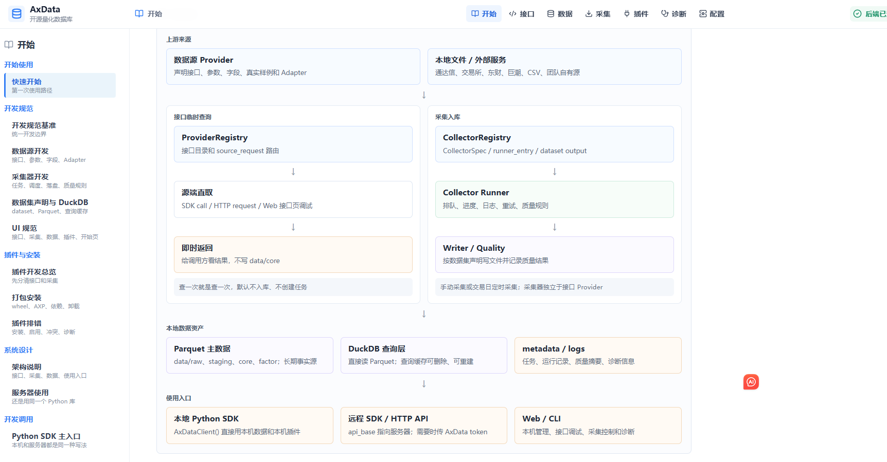Open the 数据 database tab
The image size is (887, 462).
coord(560,14)
